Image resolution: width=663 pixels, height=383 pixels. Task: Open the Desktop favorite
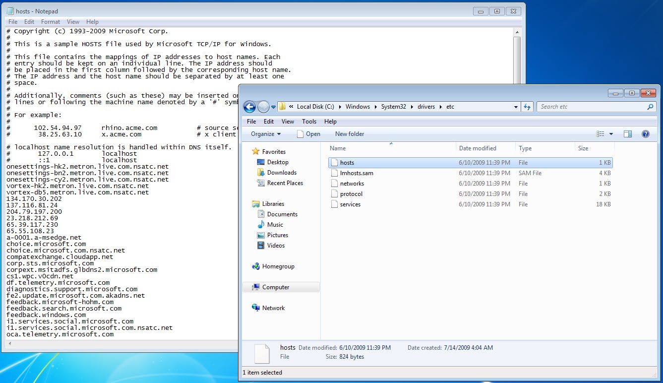point(278,162)
